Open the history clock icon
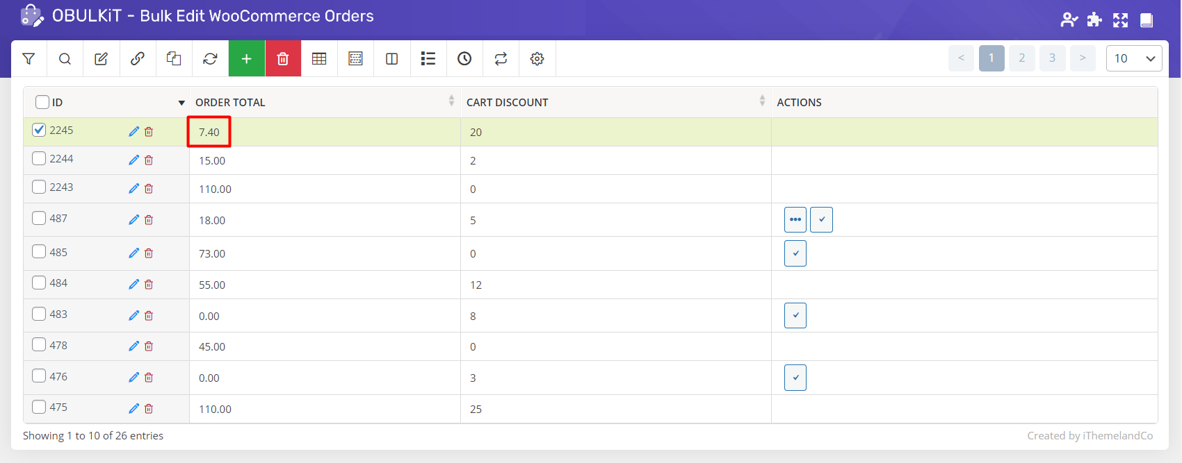Image resolution: width=1182 pixels, height=463 pixels. (x=464, y=59)
